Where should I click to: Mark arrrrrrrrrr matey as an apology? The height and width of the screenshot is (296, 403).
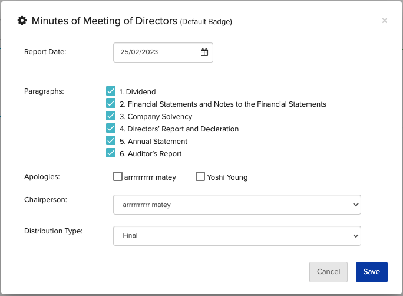pos(118,176)
